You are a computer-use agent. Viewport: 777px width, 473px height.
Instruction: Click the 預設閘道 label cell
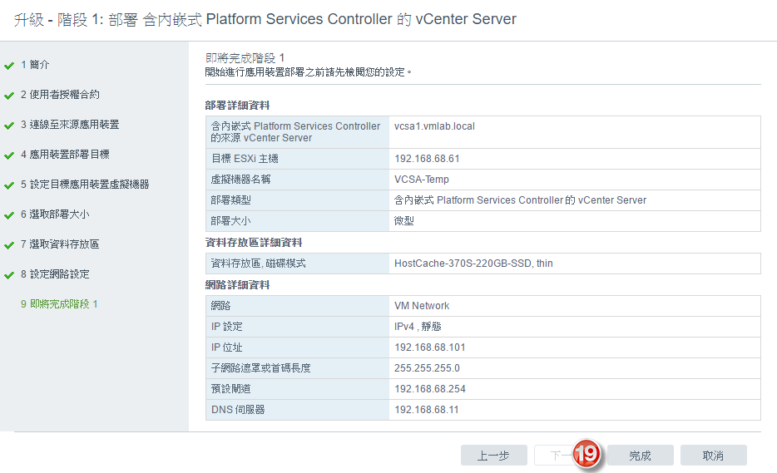click(x=297, y=389)
